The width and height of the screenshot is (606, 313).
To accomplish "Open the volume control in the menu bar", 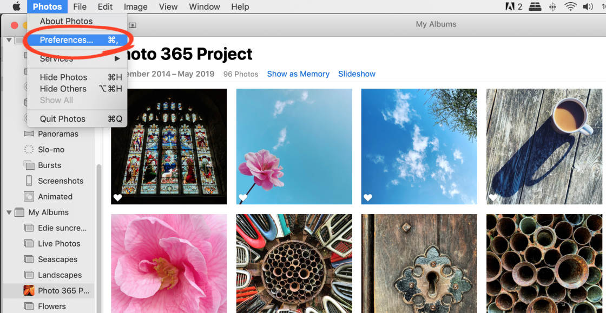I will point(588,6).
